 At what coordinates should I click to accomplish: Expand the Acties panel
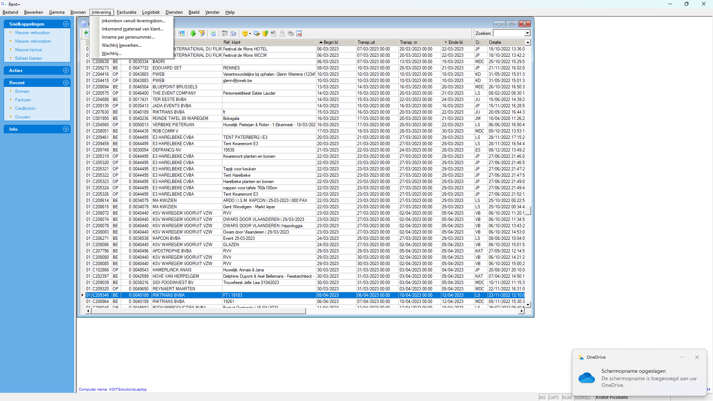(66, 71)
